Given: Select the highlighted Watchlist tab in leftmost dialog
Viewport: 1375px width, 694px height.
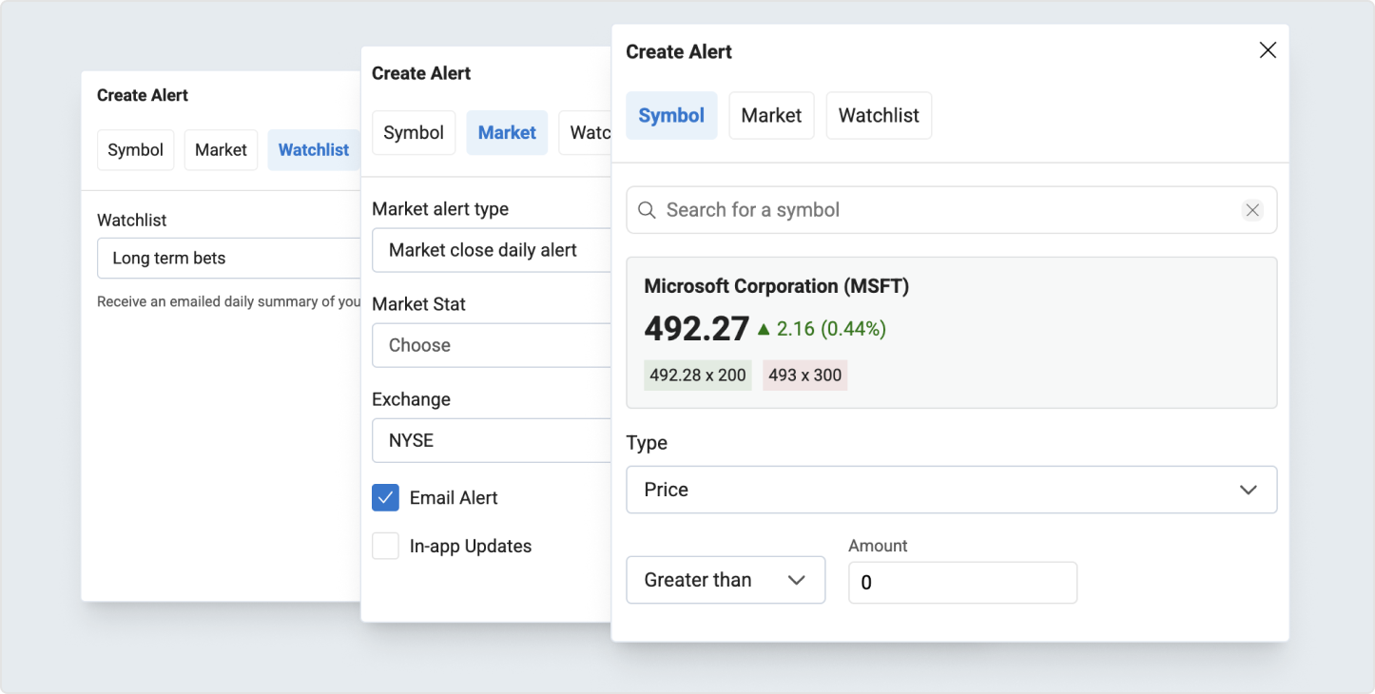Looking at the screenshot, I should (314, 149).
